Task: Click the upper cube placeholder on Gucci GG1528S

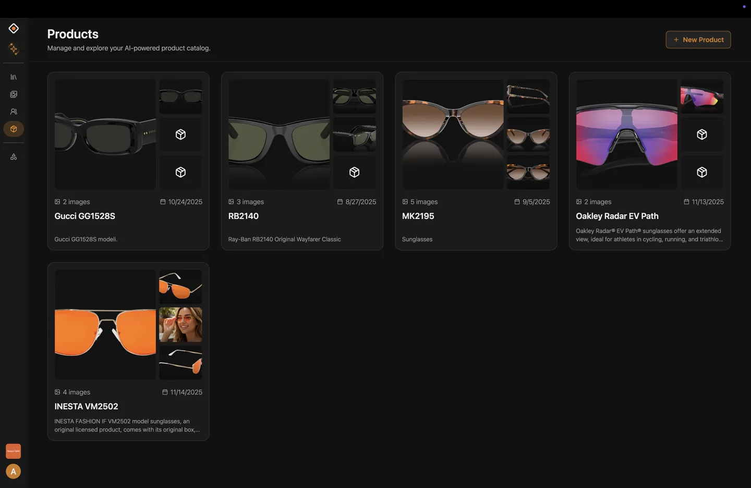Action: (180, 135)
